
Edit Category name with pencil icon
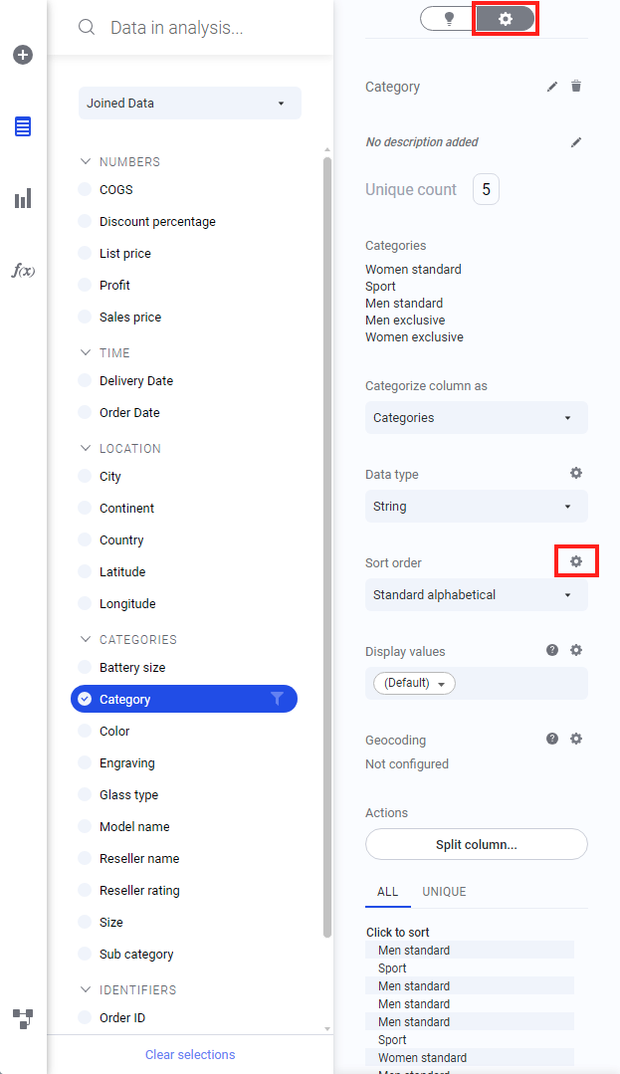point(552,87)
